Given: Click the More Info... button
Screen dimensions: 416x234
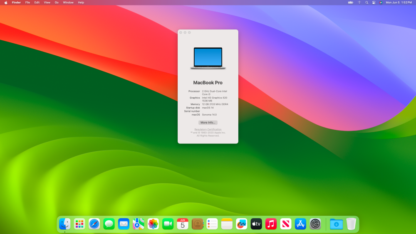Looking at the screenshot, I should (x=208, y=123).
